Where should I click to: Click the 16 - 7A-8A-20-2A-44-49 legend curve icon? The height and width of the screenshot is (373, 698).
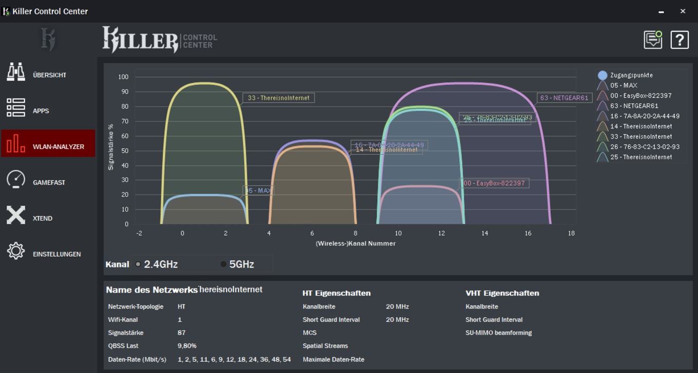(603, 116)
